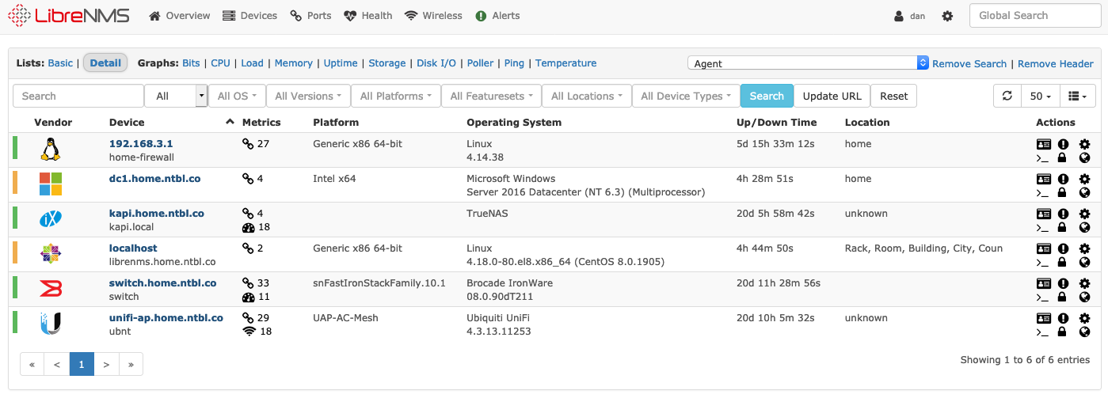Open the Devices menu in navbar

(249, 16)
